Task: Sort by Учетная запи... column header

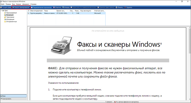Action: tap(99, 11)
